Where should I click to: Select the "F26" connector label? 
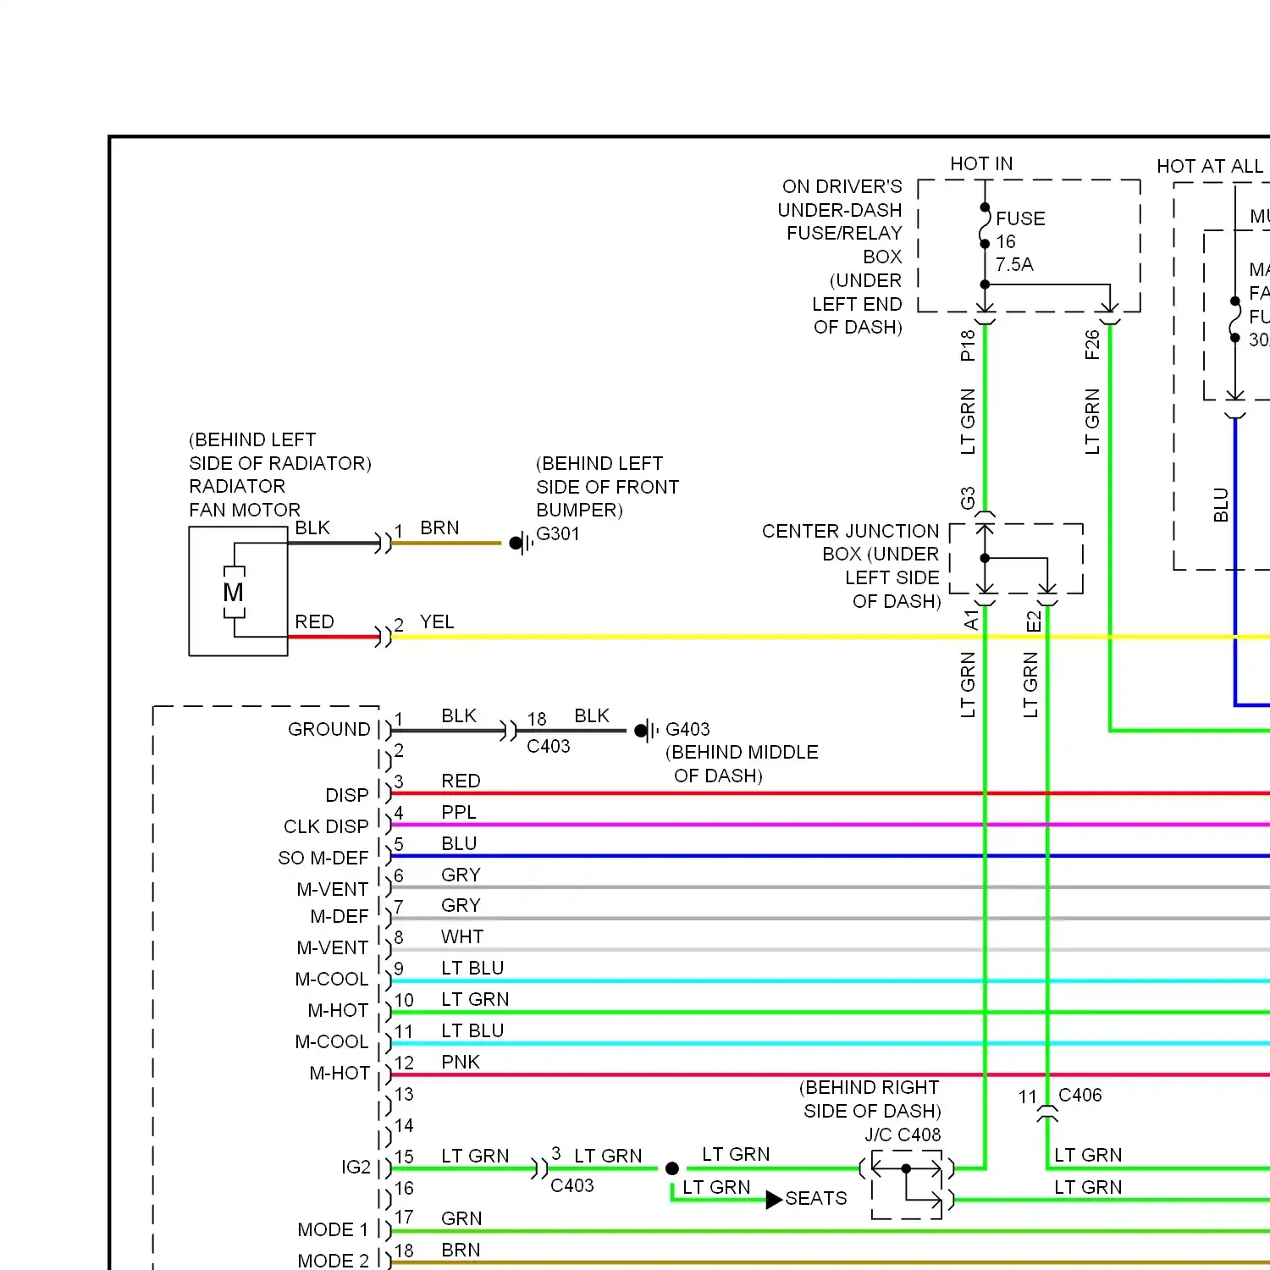[1092, 345]
